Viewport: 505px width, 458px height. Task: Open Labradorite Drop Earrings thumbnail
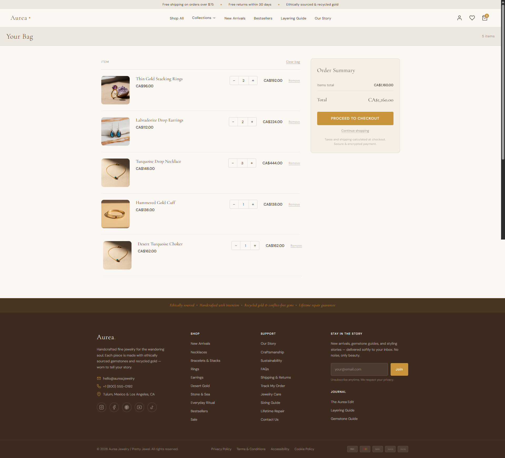(115, 131)
